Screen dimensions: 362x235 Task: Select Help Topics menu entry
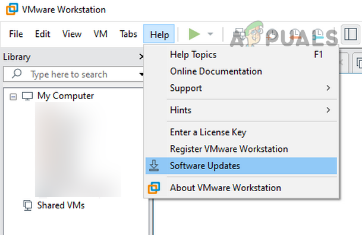(x=241, y=55)
